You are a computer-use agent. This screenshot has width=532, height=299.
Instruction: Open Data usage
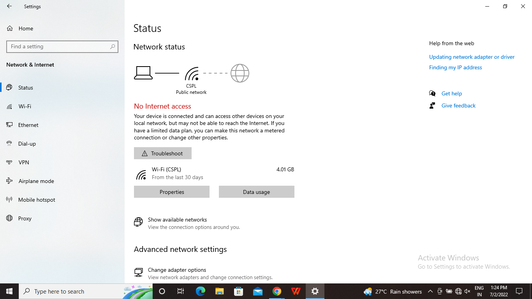click(257, 192)
